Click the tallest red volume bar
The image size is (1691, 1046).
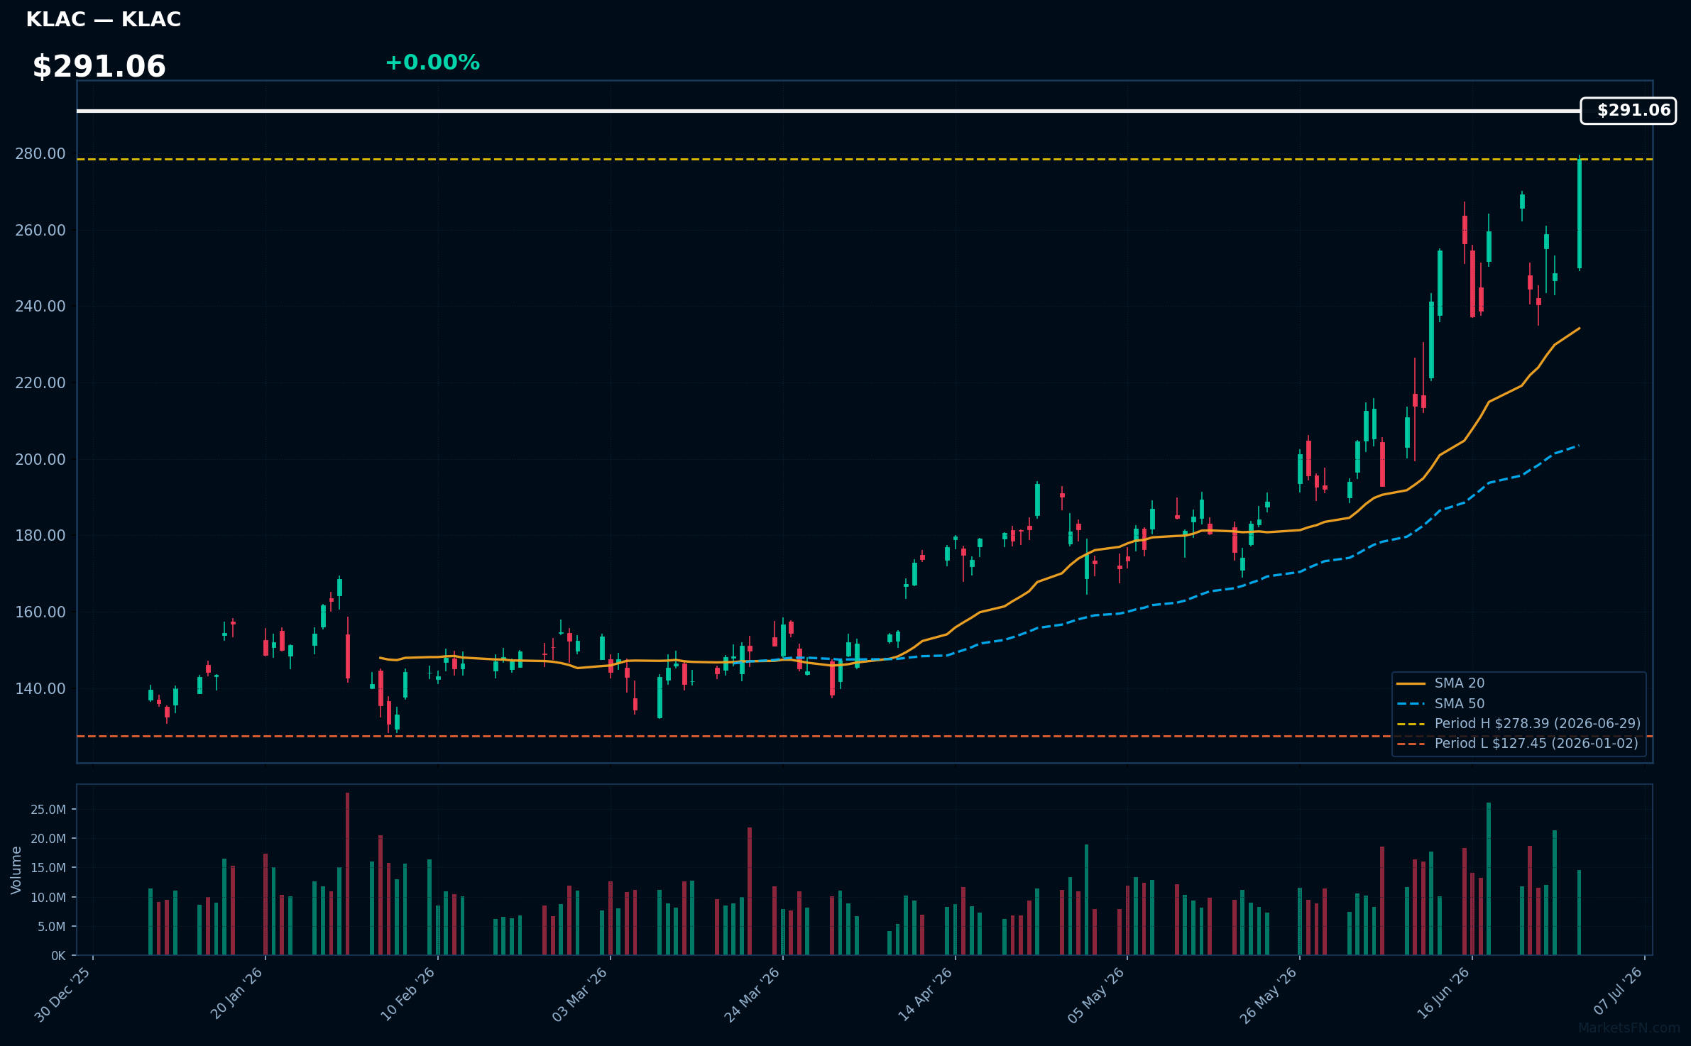[x=347, y=874]
